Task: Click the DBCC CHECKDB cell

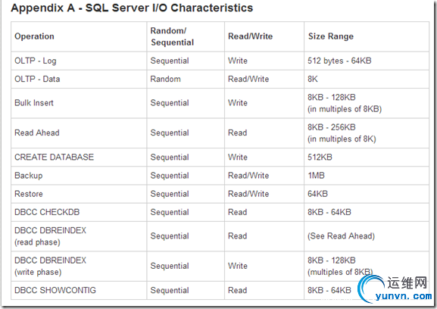Action: point(79,212)
